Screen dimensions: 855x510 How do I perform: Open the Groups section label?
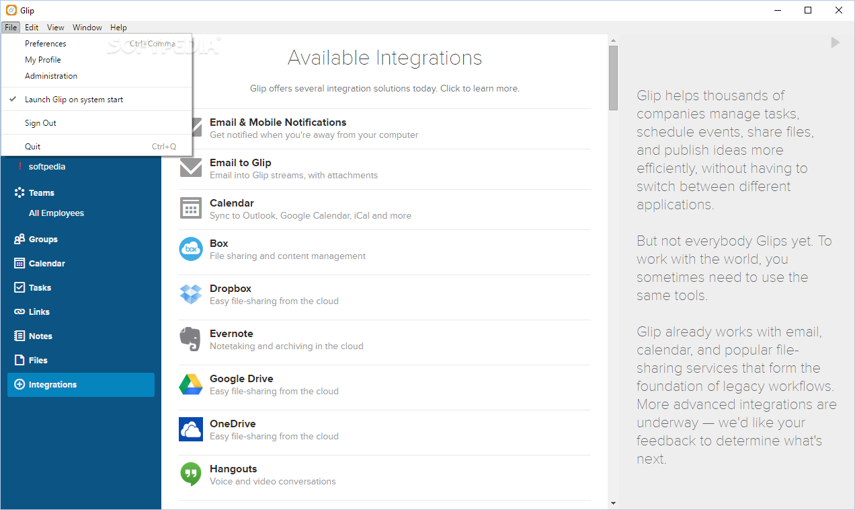click(43, 239)
